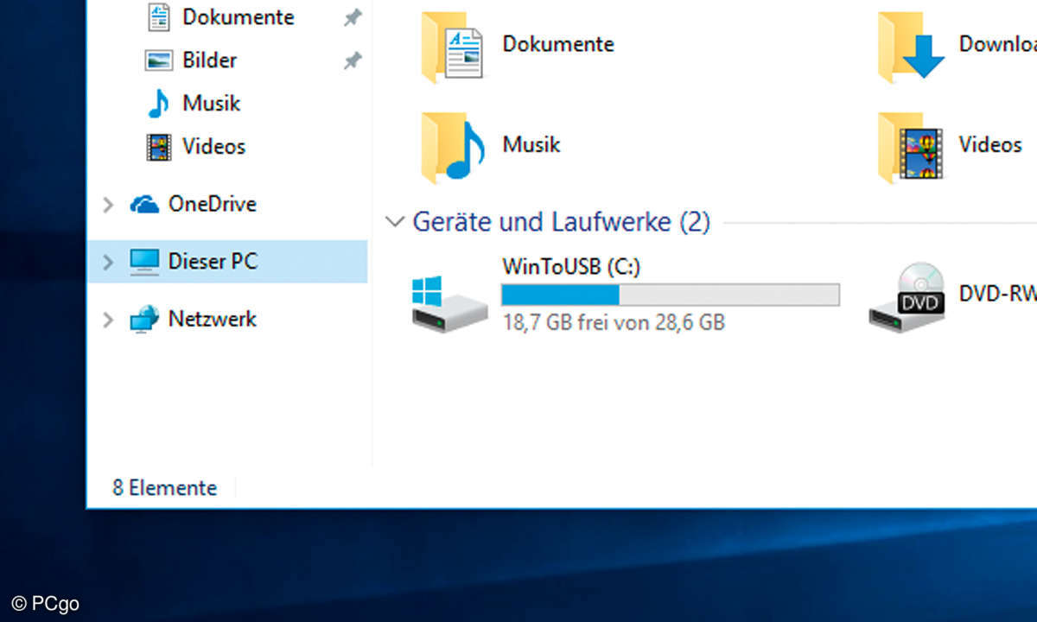Open Bilder in the navigation sidebar
This screenshot has height=622, width=1037.
click(209, 60)
